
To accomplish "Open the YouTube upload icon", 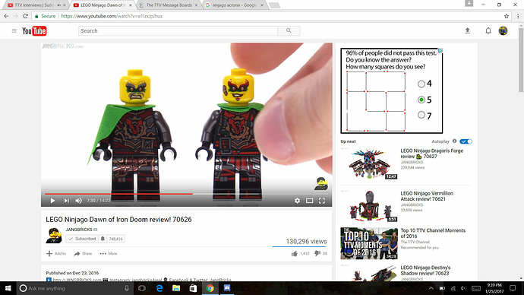I will [468, 30].
